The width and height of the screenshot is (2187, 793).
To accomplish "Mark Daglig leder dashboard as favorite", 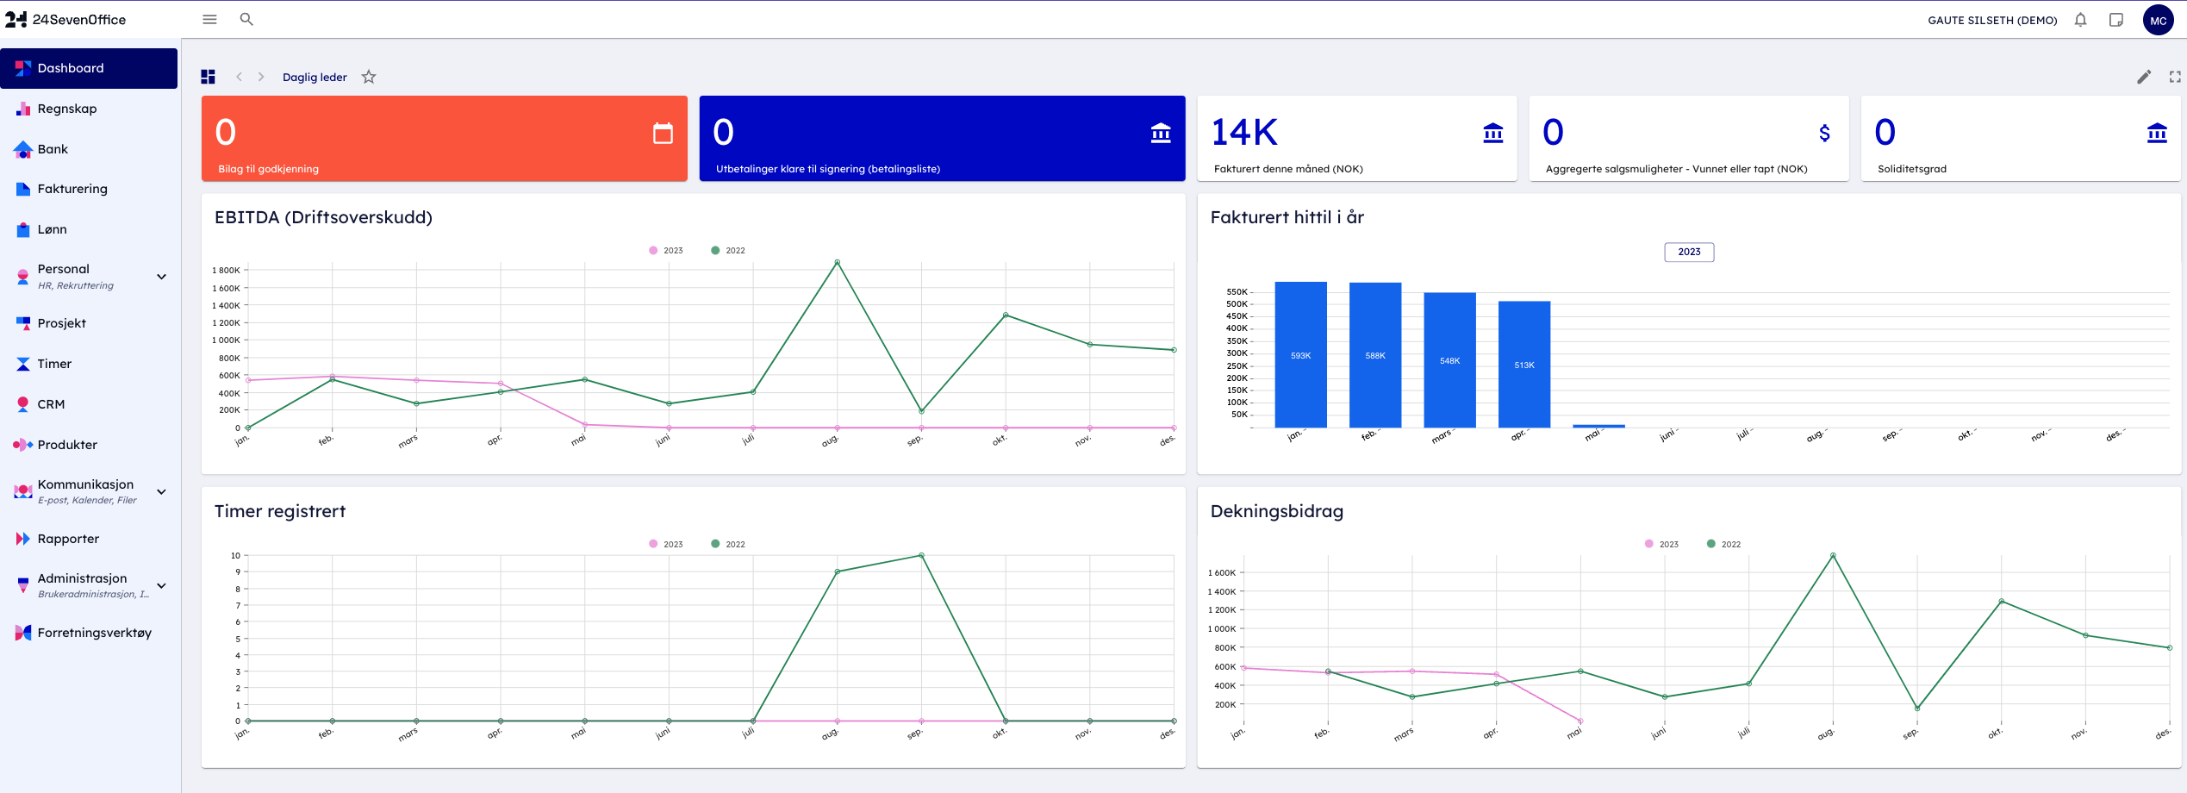I will click(369, 77).
